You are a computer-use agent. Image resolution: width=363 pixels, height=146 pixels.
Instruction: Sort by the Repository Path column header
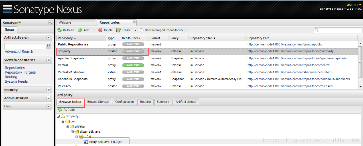302,38
